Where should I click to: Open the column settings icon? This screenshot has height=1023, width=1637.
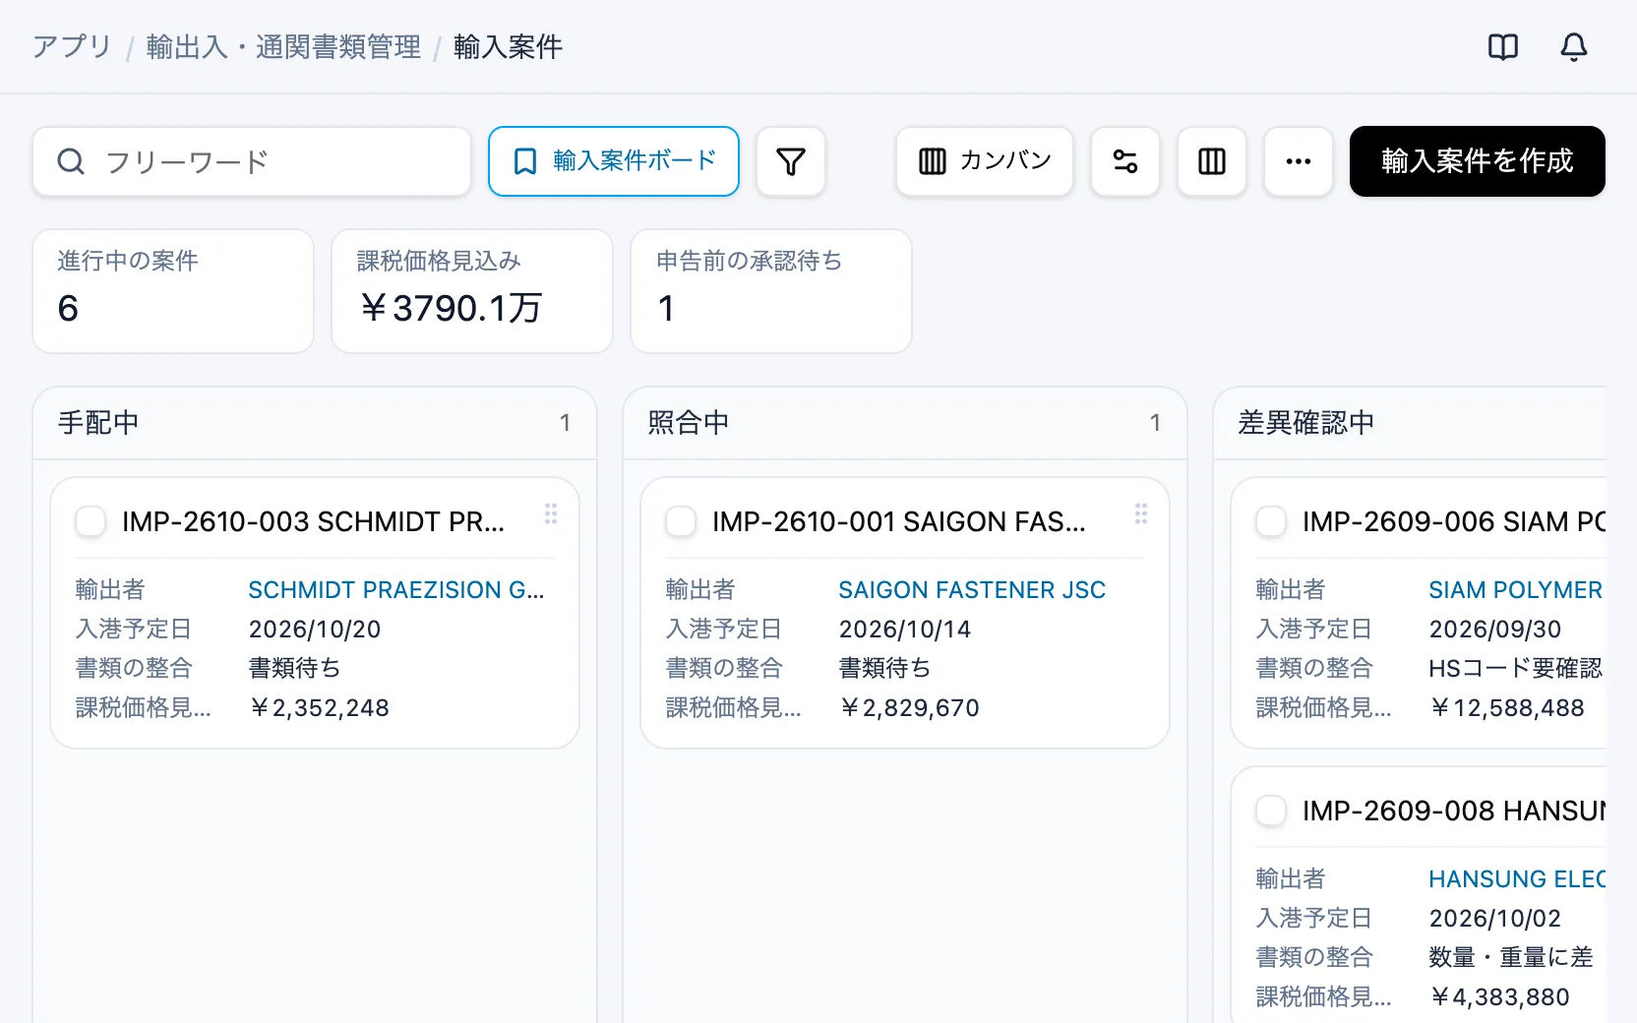(1212, 161)
